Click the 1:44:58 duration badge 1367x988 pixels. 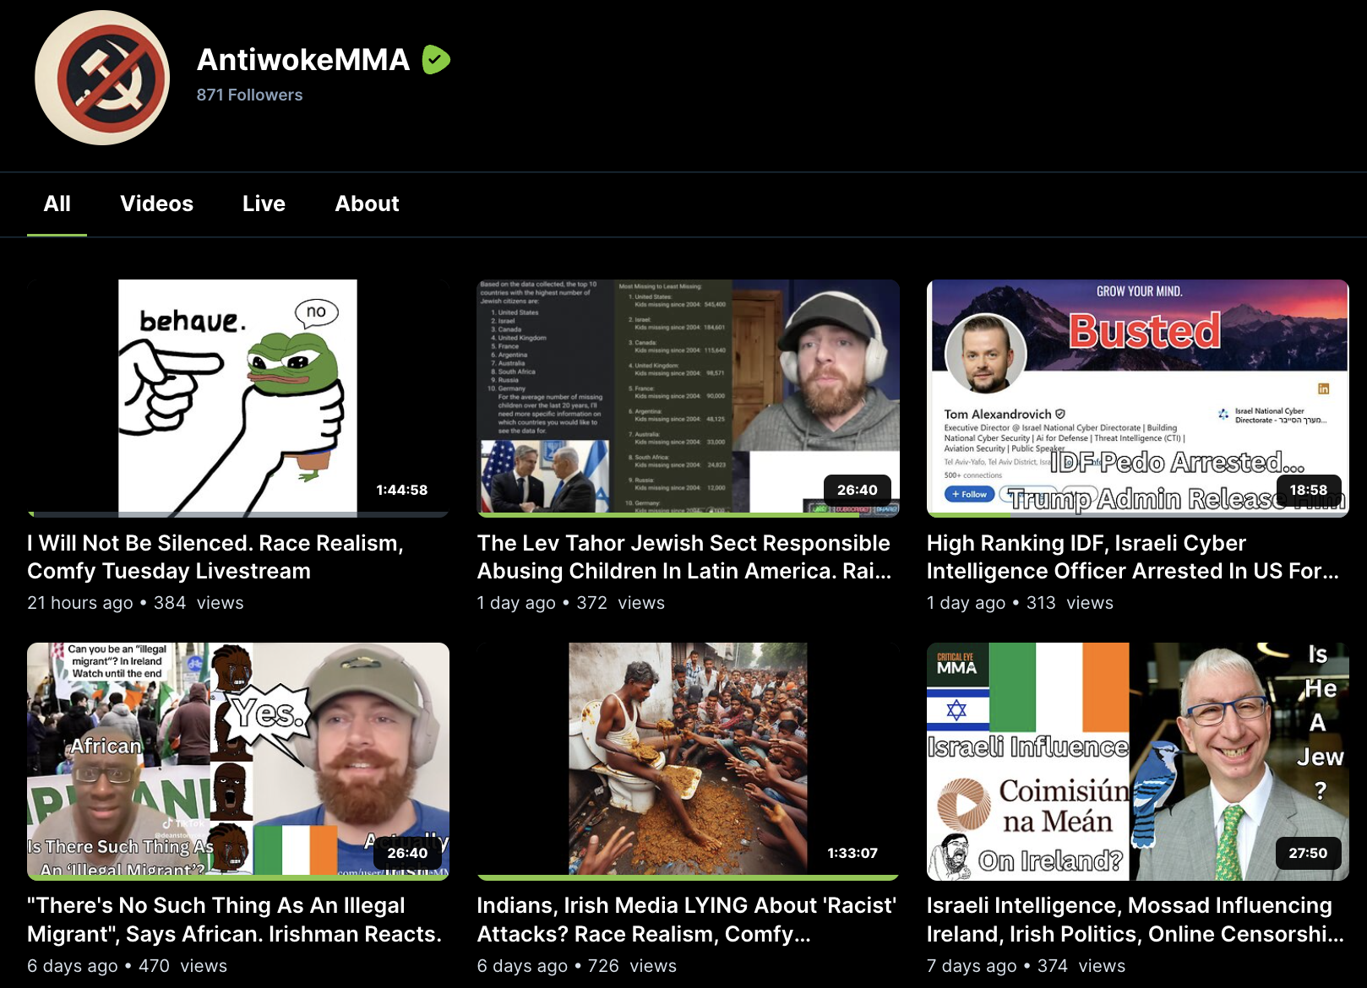click(402, 490)
